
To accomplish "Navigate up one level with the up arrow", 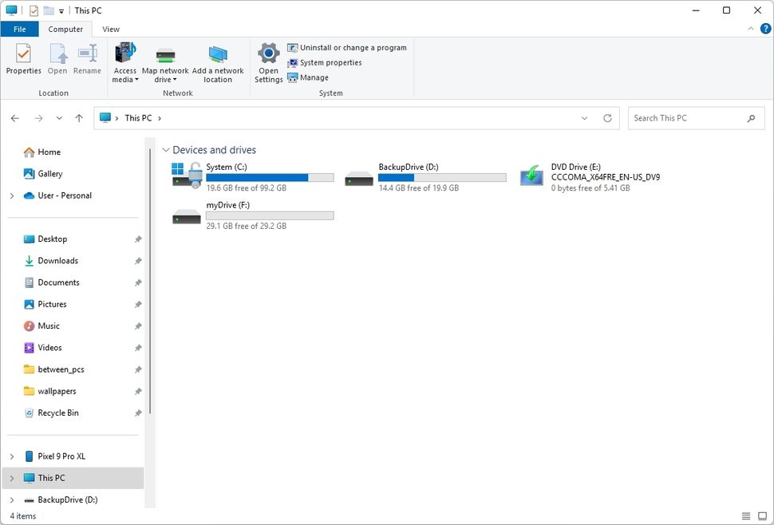I will tap(78, 117).
